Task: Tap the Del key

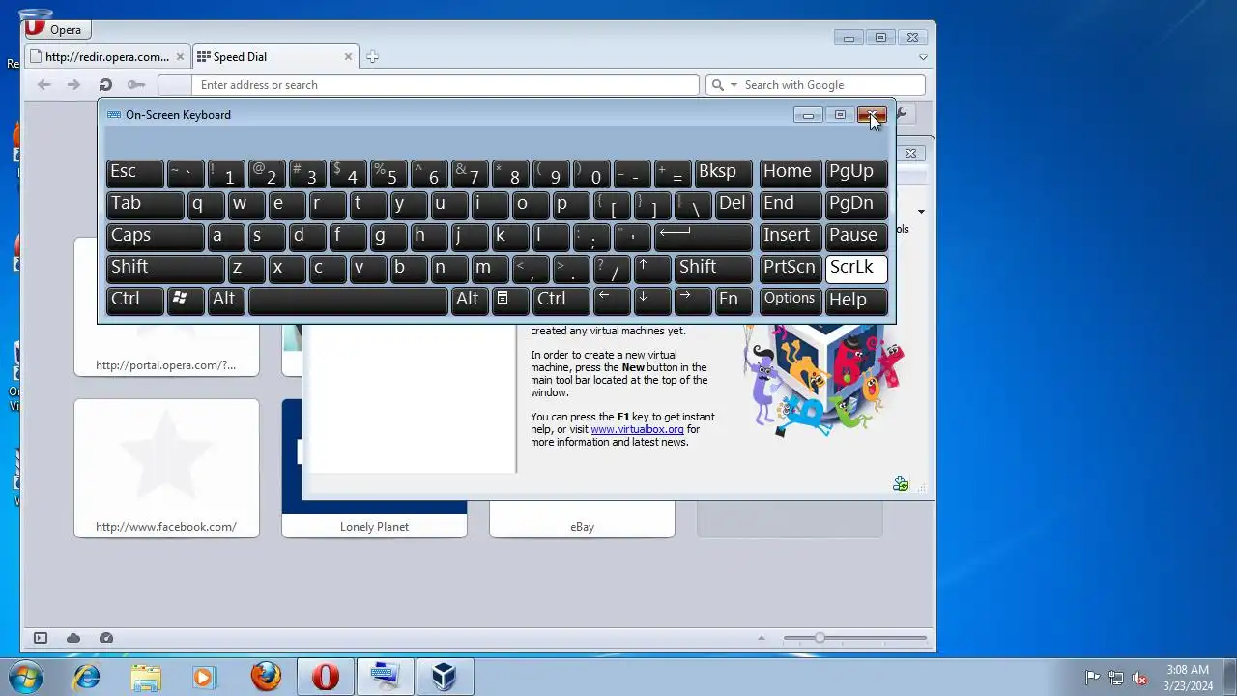Action: point(734,204)
